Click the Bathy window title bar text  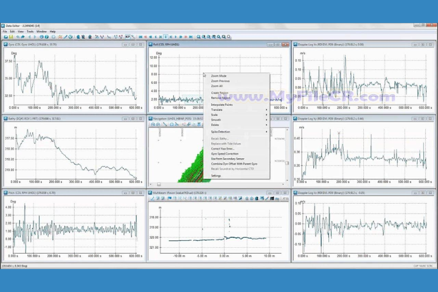pyautogui.click(x=34, y=119)
